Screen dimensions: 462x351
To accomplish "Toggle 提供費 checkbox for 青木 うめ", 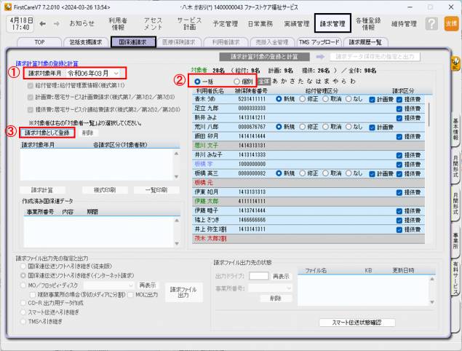I will (399, 98).
